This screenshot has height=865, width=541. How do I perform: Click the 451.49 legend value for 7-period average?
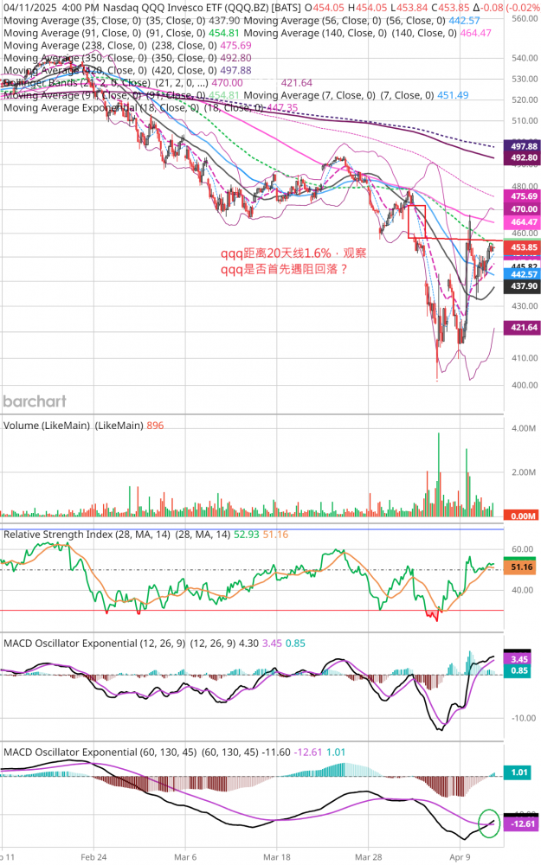point(453,95)
